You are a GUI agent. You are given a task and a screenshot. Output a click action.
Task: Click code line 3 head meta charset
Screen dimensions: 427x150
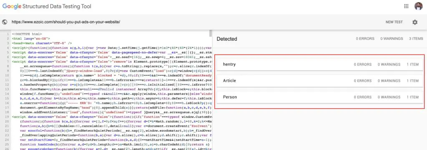pos(42,43)
